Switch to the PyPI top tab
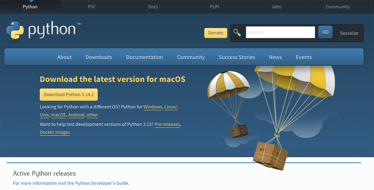The width and height of the screenshot is (374, 190). [214, 7]
